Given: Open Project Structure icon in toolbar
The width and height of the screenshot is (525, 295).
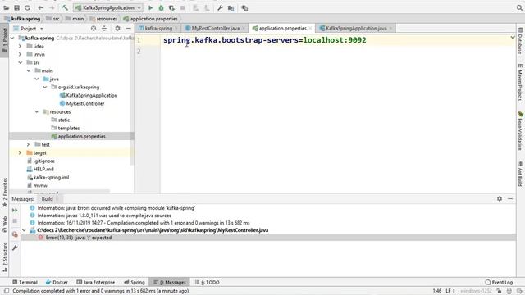Looking at the screenshot, I should [x=231, y=7].
